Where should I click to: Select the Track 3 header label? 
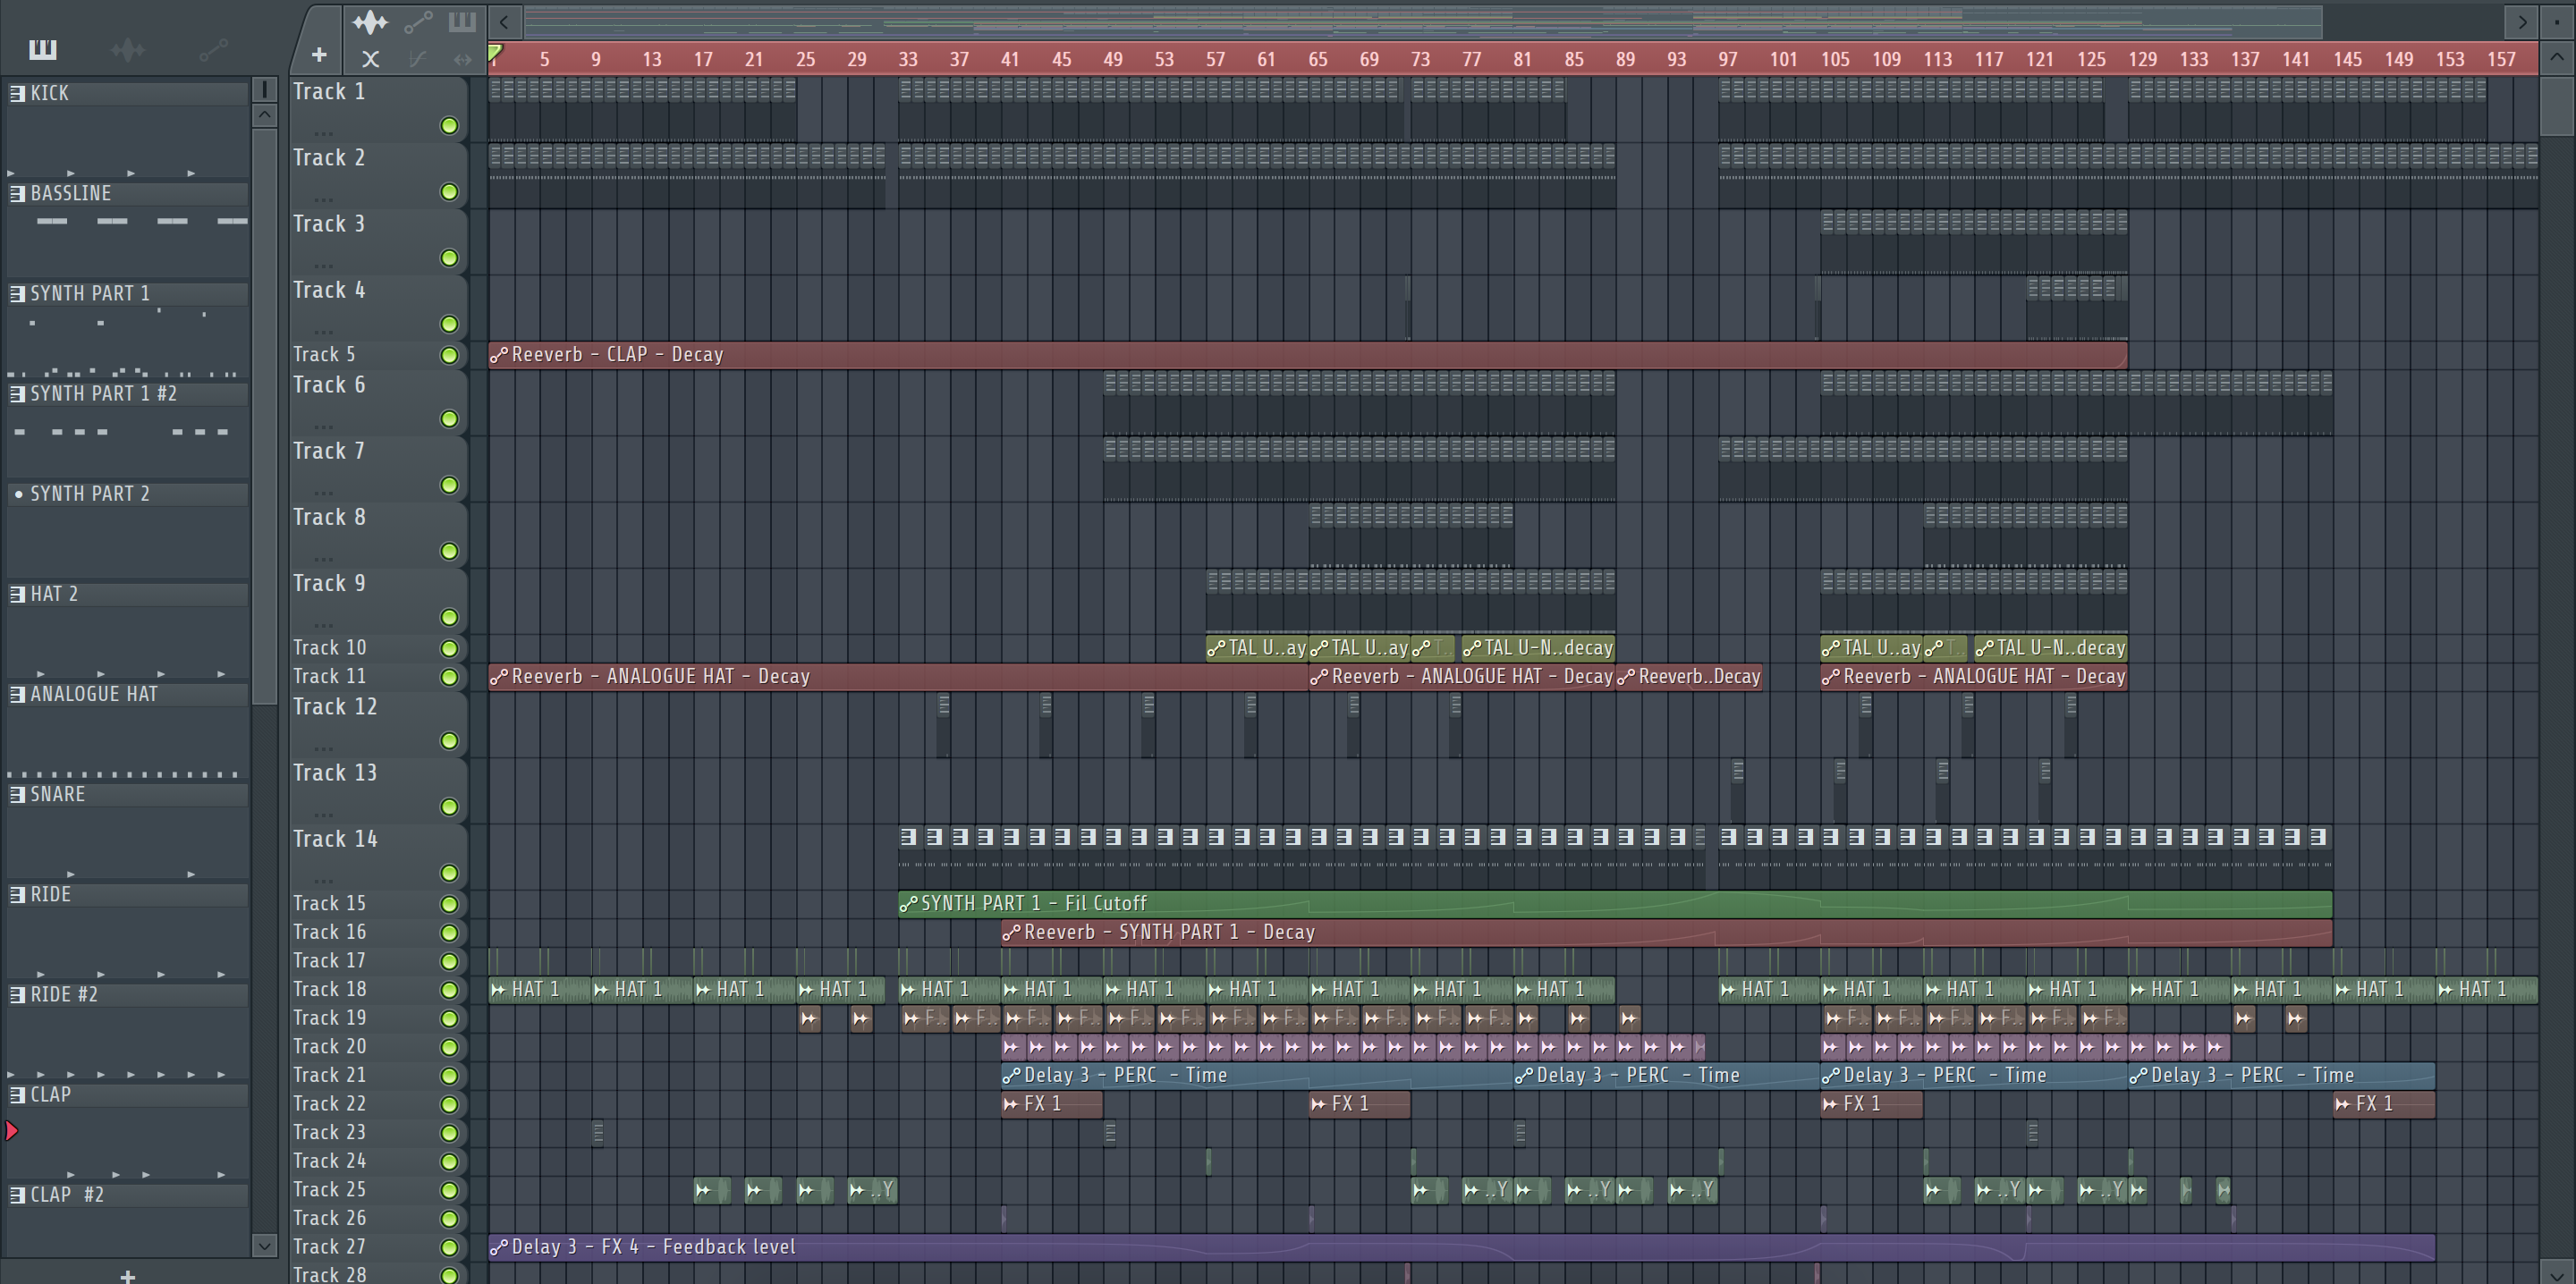(329, 224)
